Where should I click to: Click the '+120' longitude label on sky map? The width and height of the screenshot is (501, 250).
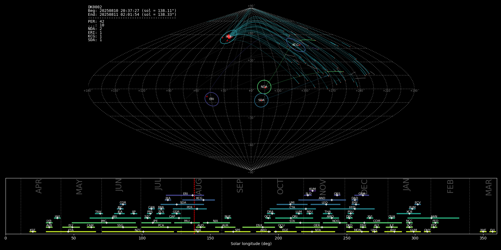(x=142, y=91)
